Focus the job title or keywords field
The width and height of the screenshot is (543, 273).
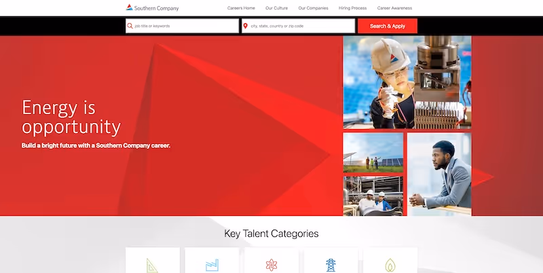[x=182, y=26]
